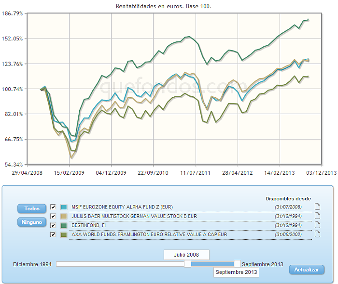Click the (31/07/2008) availability date
The image size is (338, 284).
288,207
